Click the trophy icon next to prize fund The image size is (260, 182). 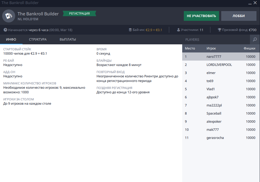tap(219, 30)
